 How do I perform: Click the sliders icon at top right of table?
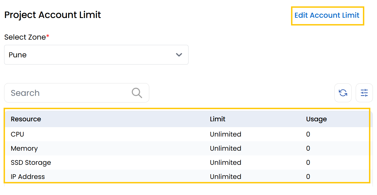click(x=364, y=93)
